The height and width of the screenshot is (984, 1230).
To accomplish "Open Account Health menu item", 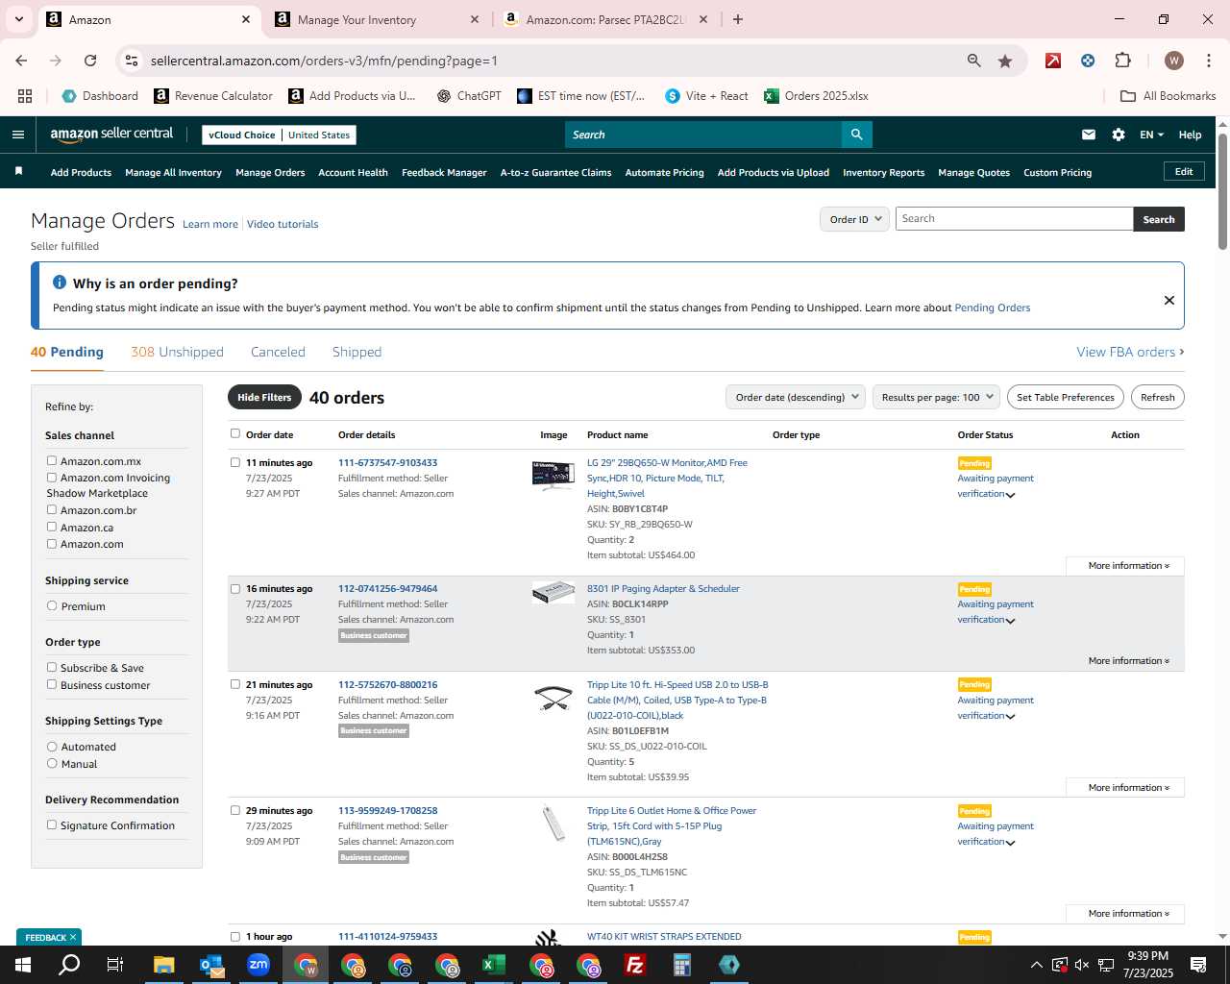I will point(353,172).
